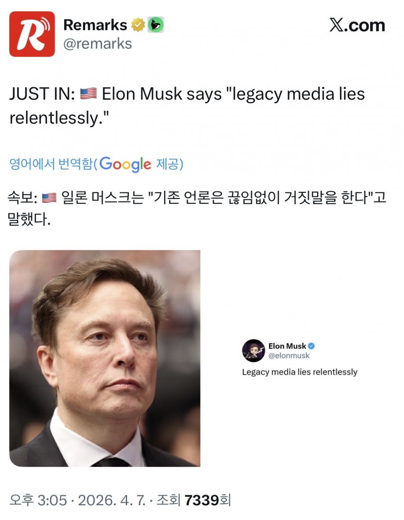This screenshot has width=404, height=520.
Task: Click the US flag emoji in the Korean translation
Action: [x=49, y=198]
